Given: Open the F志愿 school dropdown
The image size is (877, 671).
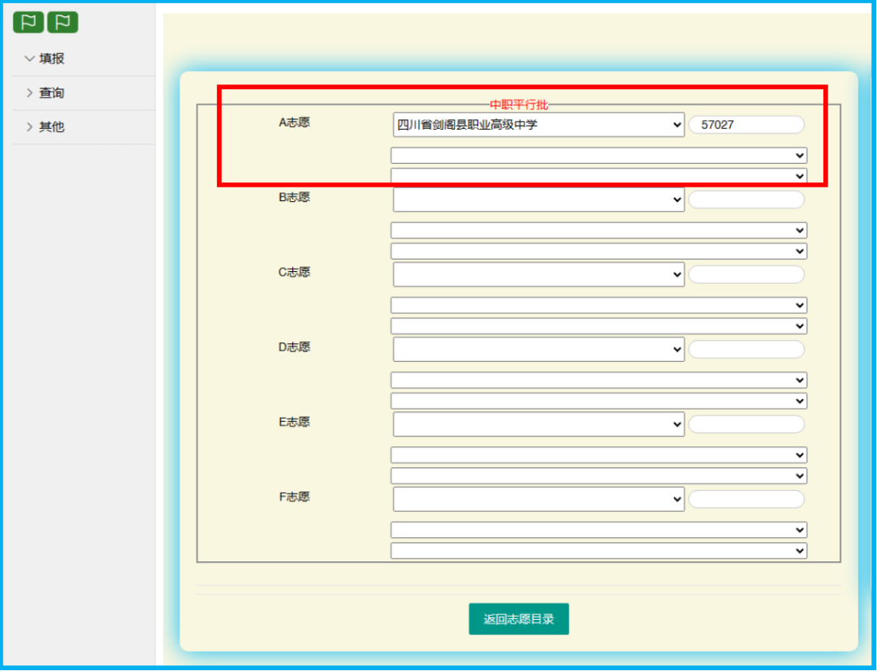Looking at the screenshot, I should tap(538, 499).
